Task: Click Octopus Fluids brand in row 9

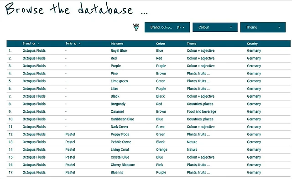Action: coord(34,111)
